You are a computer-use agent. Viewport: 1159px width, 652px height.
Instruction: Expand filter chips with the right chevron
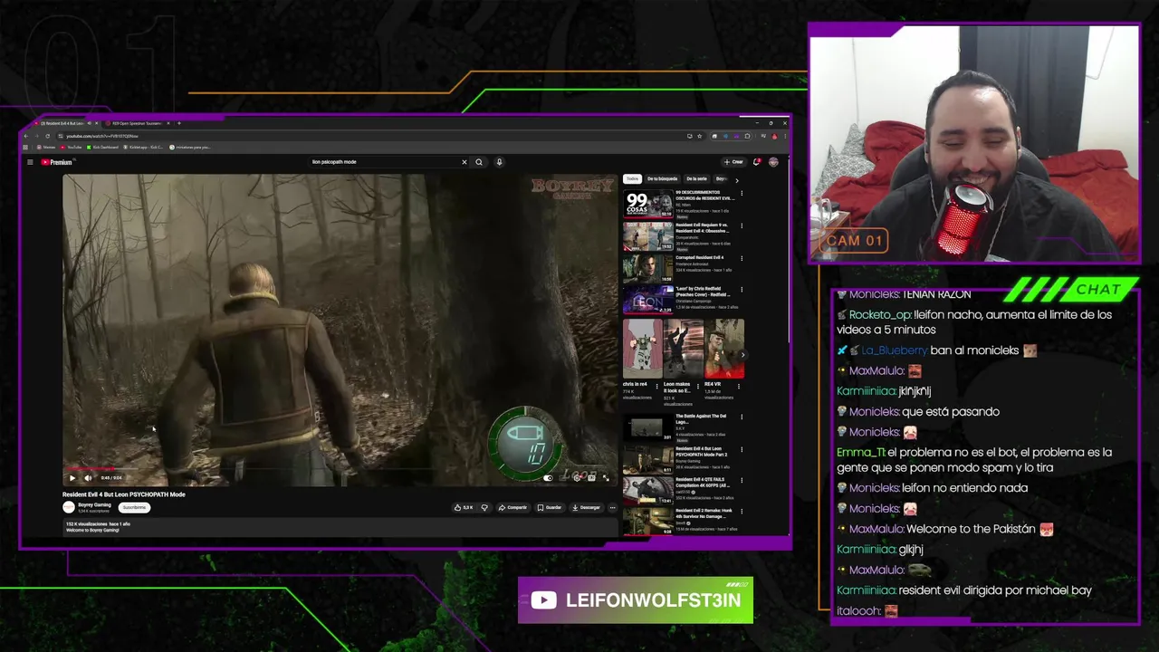(x=736, y=179)
